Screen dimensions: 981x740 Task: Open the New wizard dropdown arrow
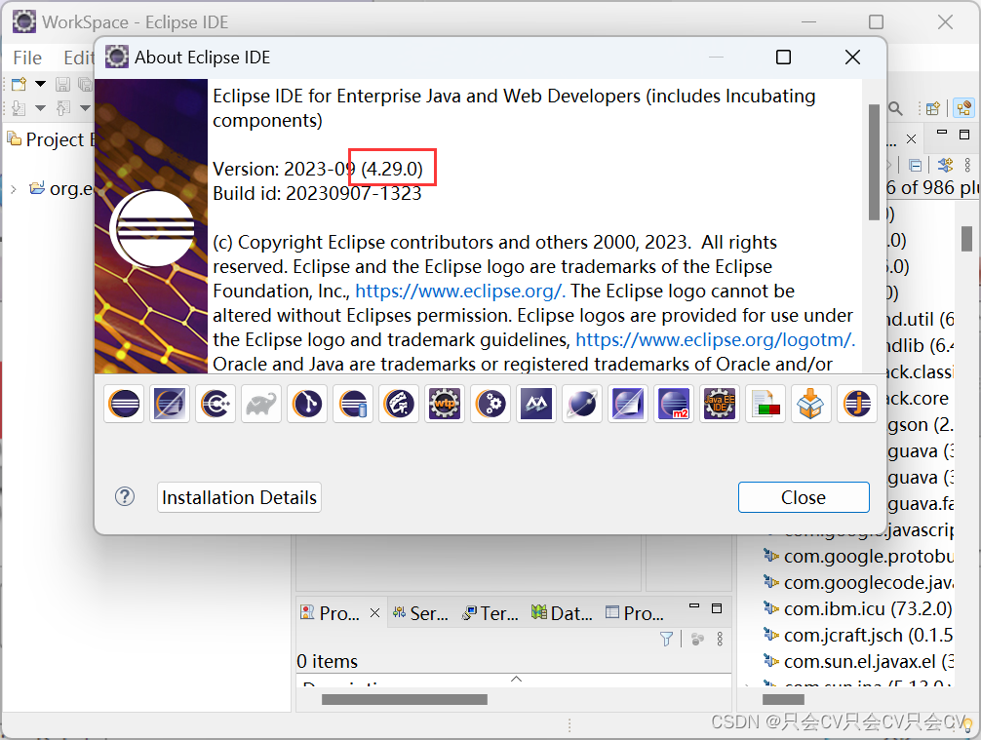[40, 84]
